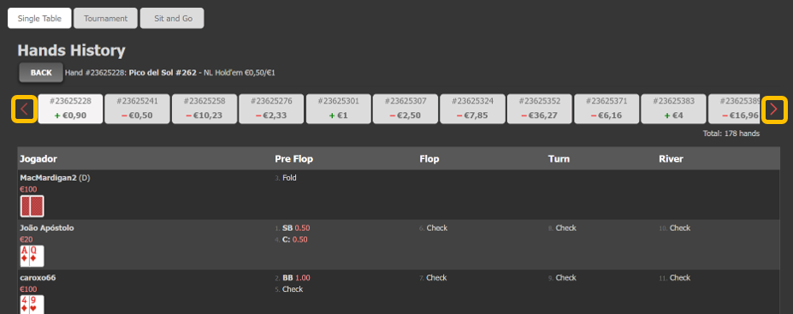Screen dimensions: 793x314
Task: Click João Apóstolo's Ace Queen diamonds cards
Action: click(x=33, y=256)
